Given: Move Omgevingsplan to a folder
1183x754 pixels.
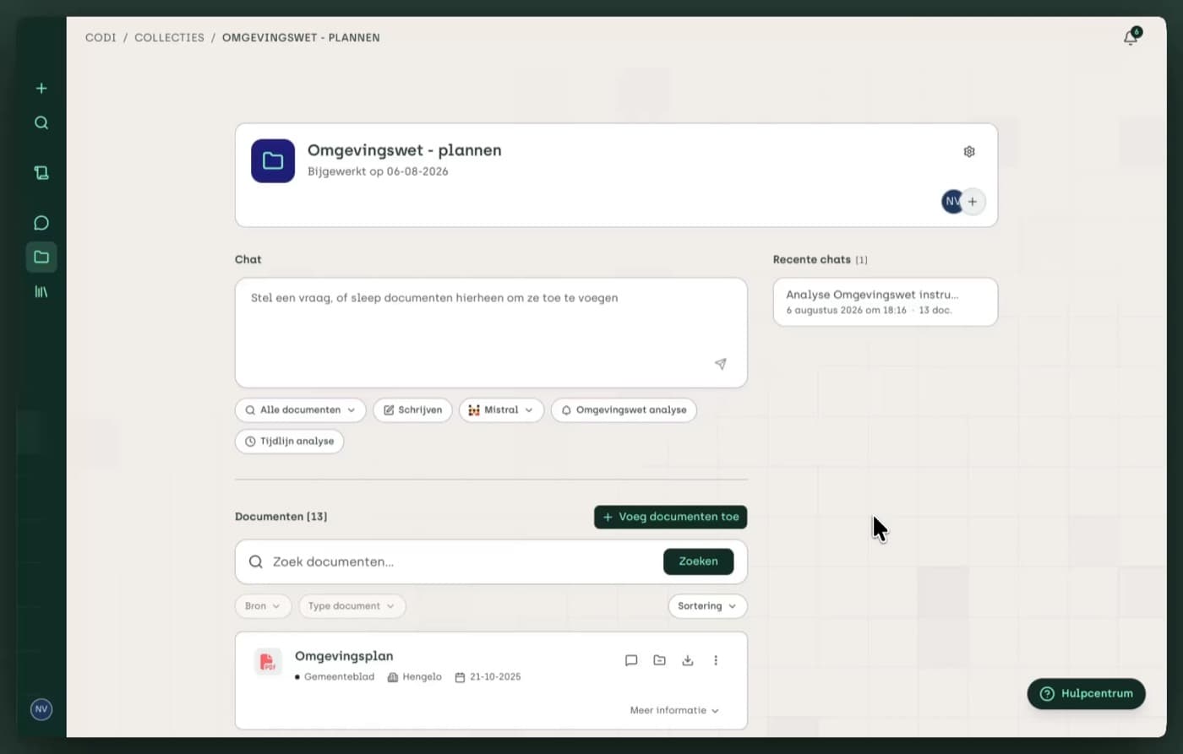Looking at the screenshot, I should [660, 660].
